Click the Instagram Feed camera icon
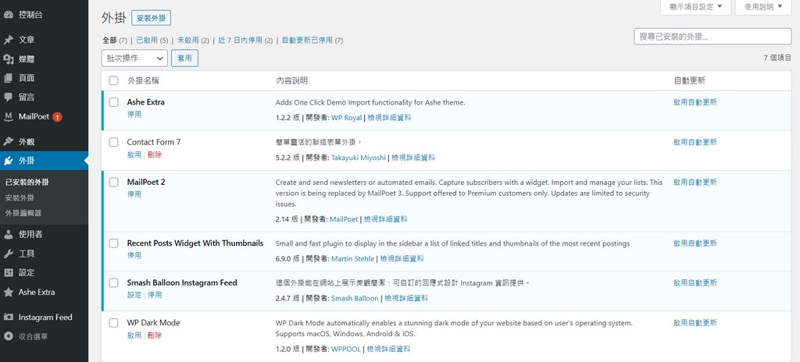Screen dimensions: 800x362 [9, 318]
